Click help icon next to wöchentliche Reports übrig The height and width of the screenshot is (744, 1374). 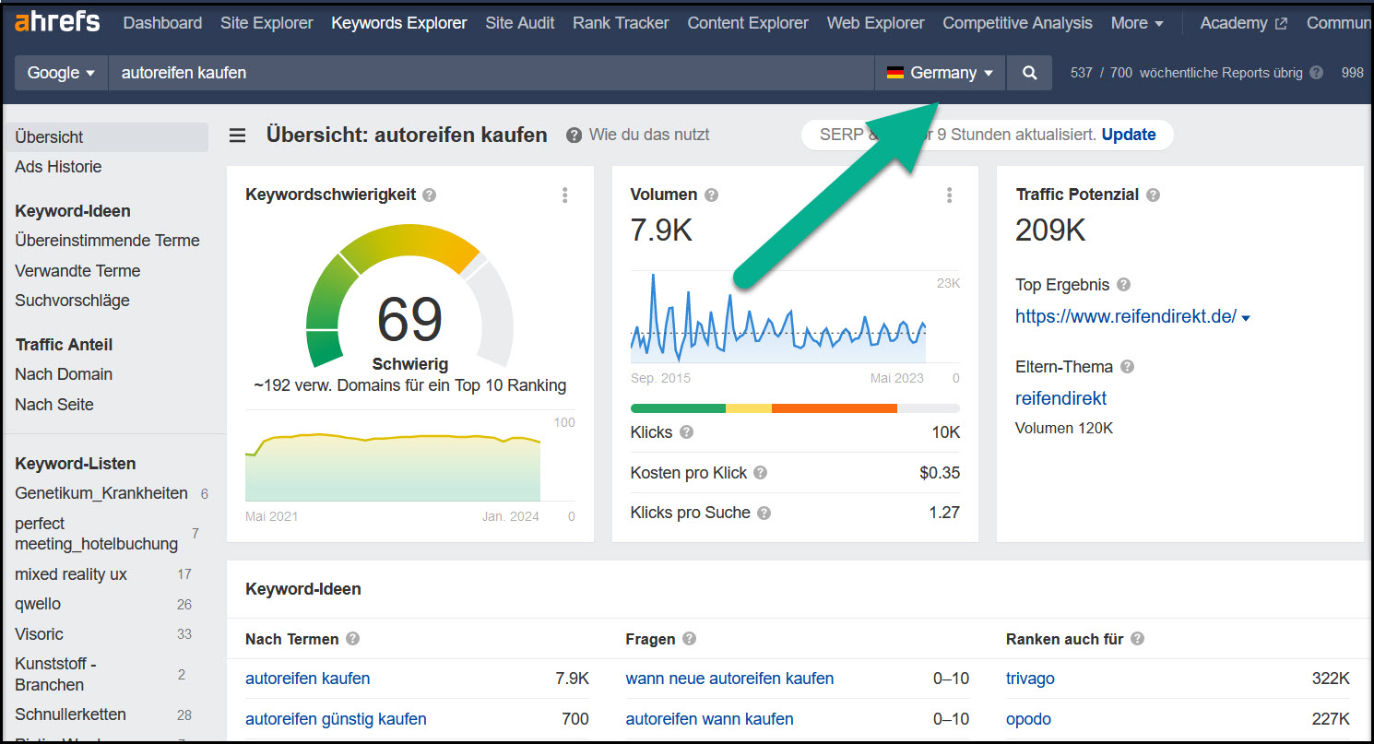pyautogui.click(x=1316, y=73)
